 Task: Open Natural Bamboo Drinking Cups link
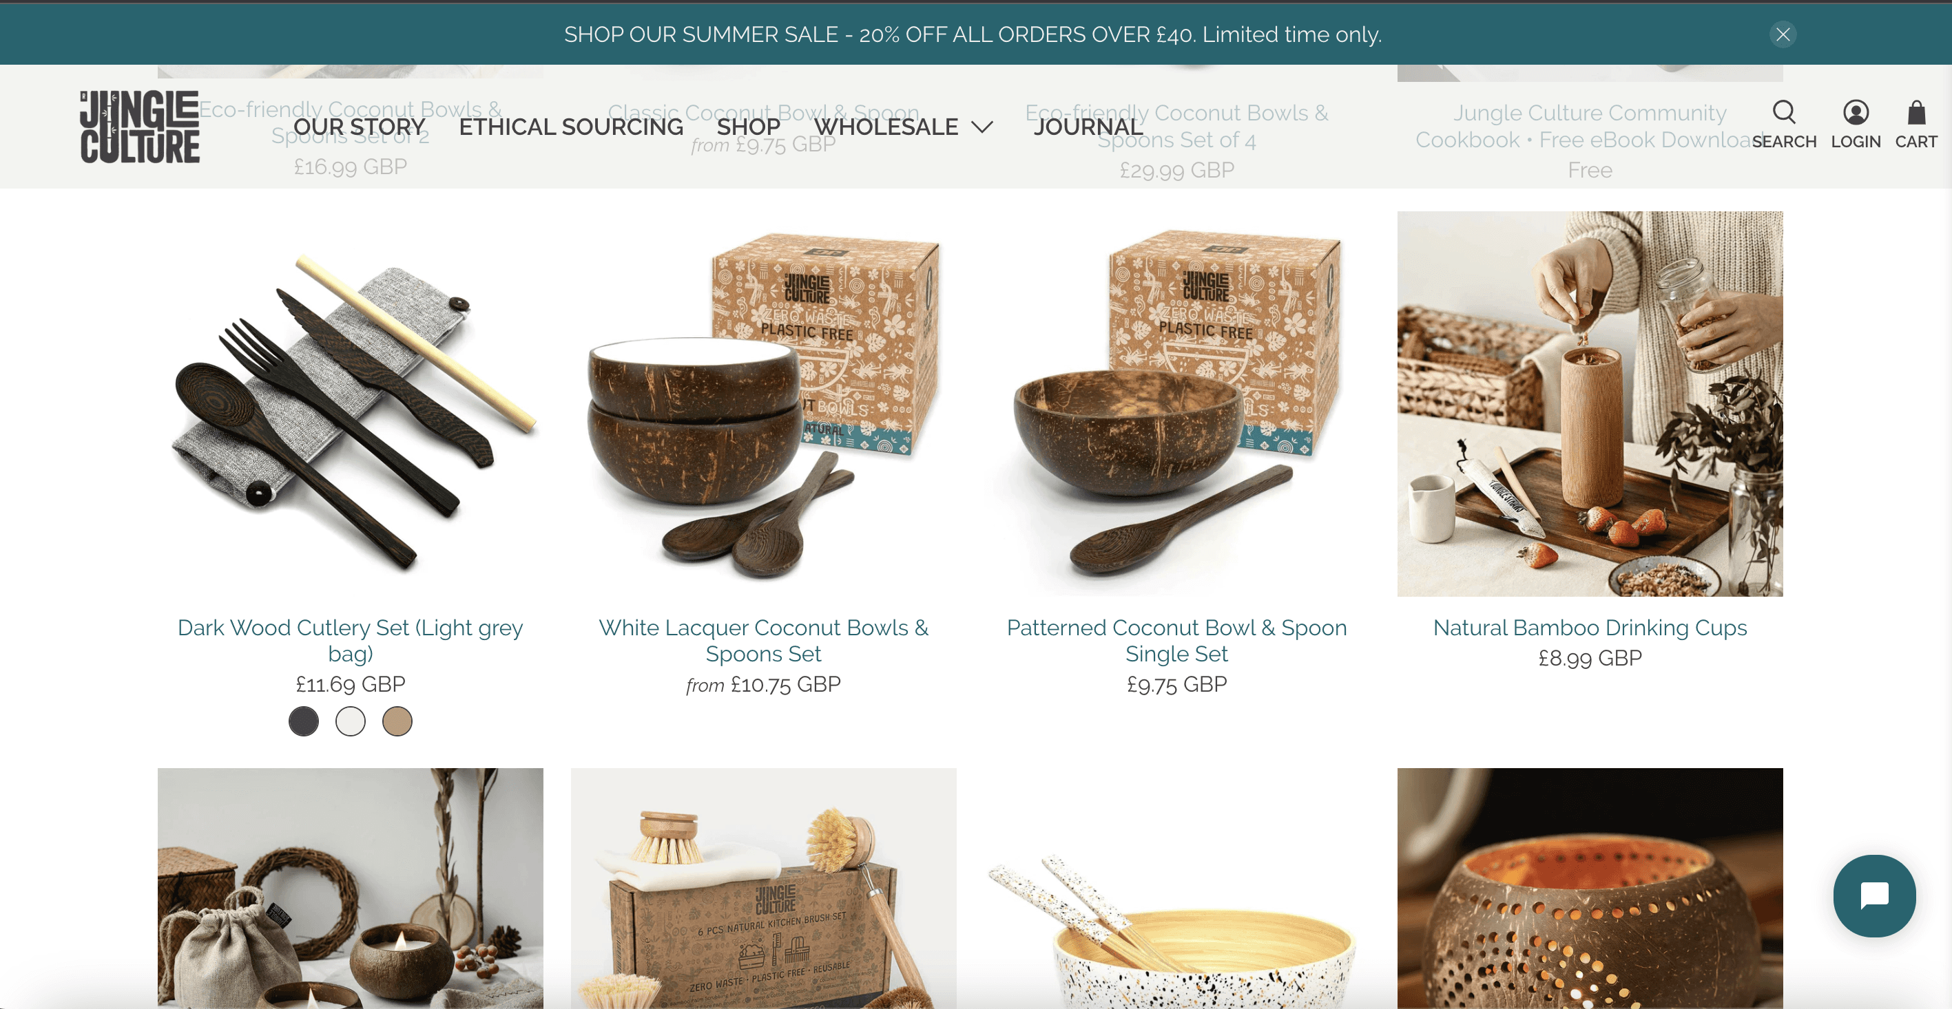point(1590,628)
